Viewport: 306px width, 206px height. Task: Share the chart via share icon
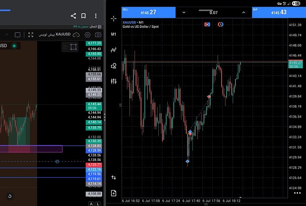73,16
